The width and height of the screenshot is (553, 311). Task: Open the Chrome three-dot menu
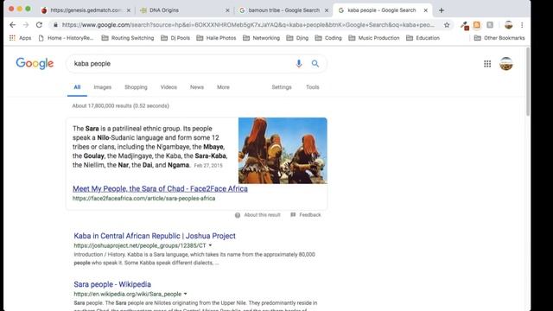coord(522,25)
